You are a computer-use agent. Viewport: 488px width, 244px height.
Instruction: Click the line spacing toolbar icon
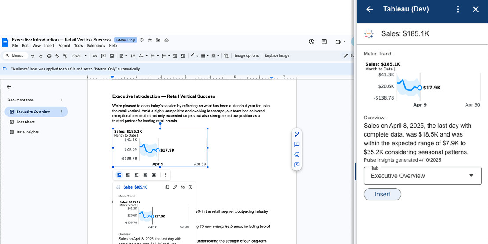pyautogui.click(x=133, y=56)
